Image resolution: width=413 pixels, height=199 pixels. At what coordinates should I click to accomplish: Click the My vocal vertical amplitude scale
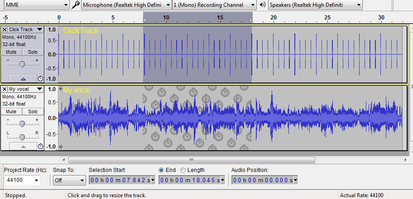tap(51, 118)
